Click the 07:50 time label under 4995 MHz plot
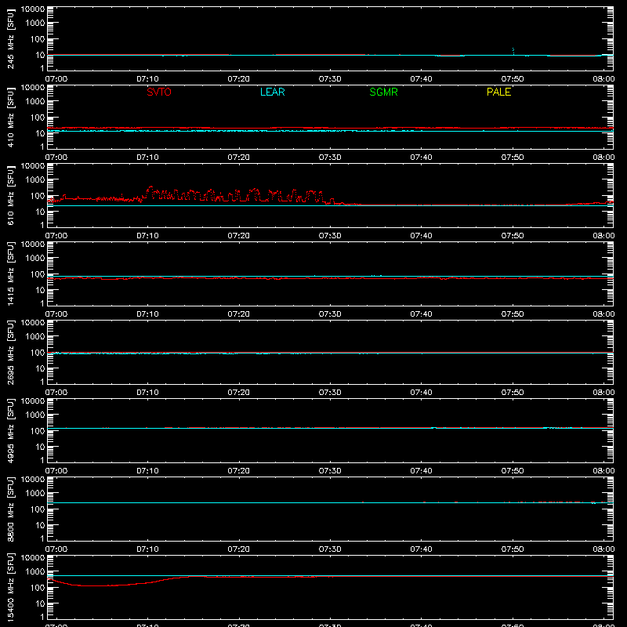The height and width of the screenshot is (627, 627). click(x=513, y=471)
